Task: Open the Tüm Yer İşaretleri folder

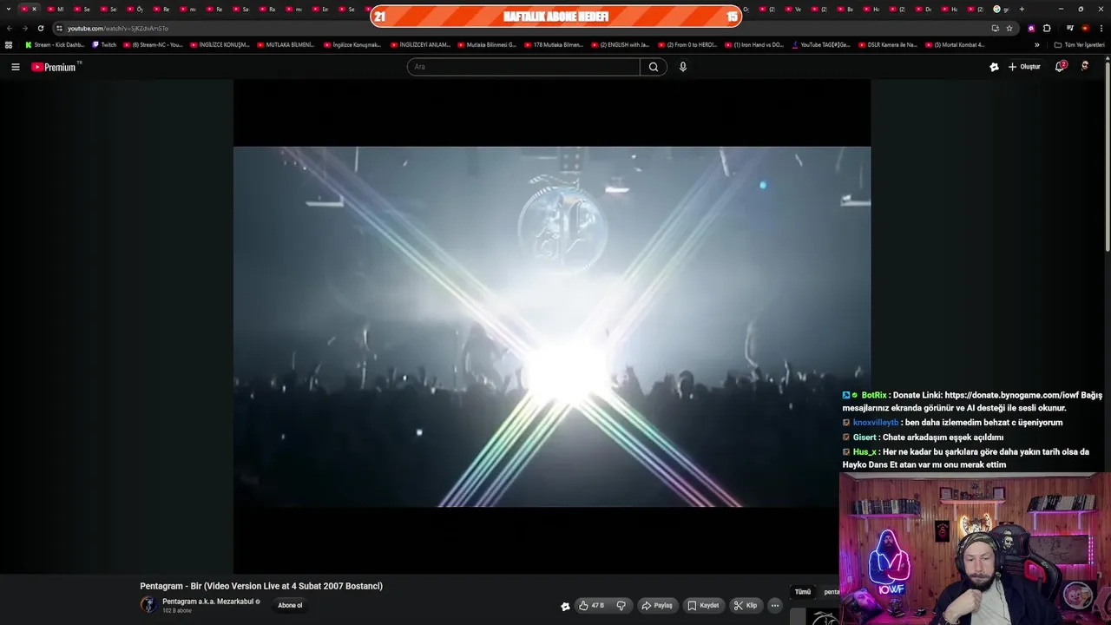Action: coord(1079,44)
